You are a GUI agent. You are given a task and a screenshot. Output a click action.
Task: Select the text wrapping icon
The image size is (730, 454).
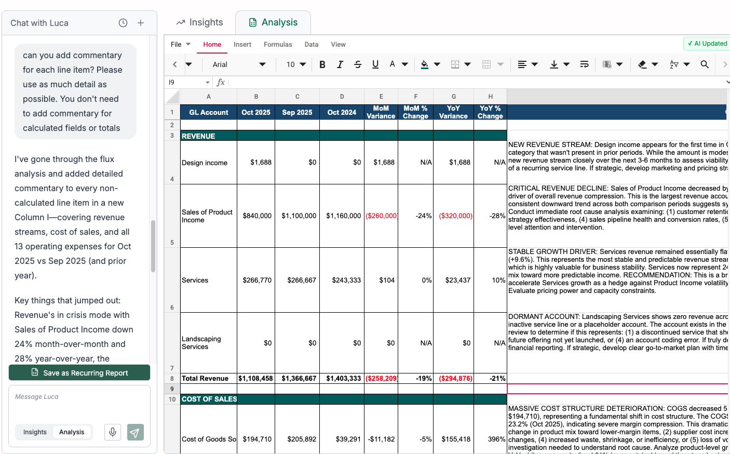(584, 64)
